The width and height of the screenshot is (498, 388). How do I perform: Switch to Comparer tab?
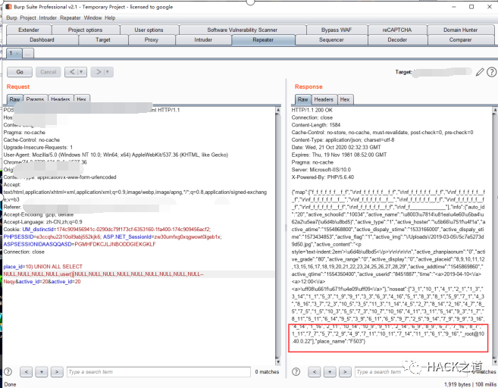pos(461,39)
